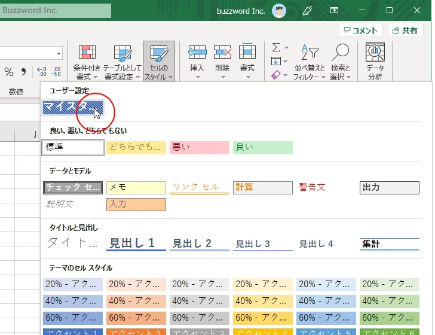Click the AutoSum sigma icon
The width and height of the screenshot is (435, 335).
click(276, 47)
